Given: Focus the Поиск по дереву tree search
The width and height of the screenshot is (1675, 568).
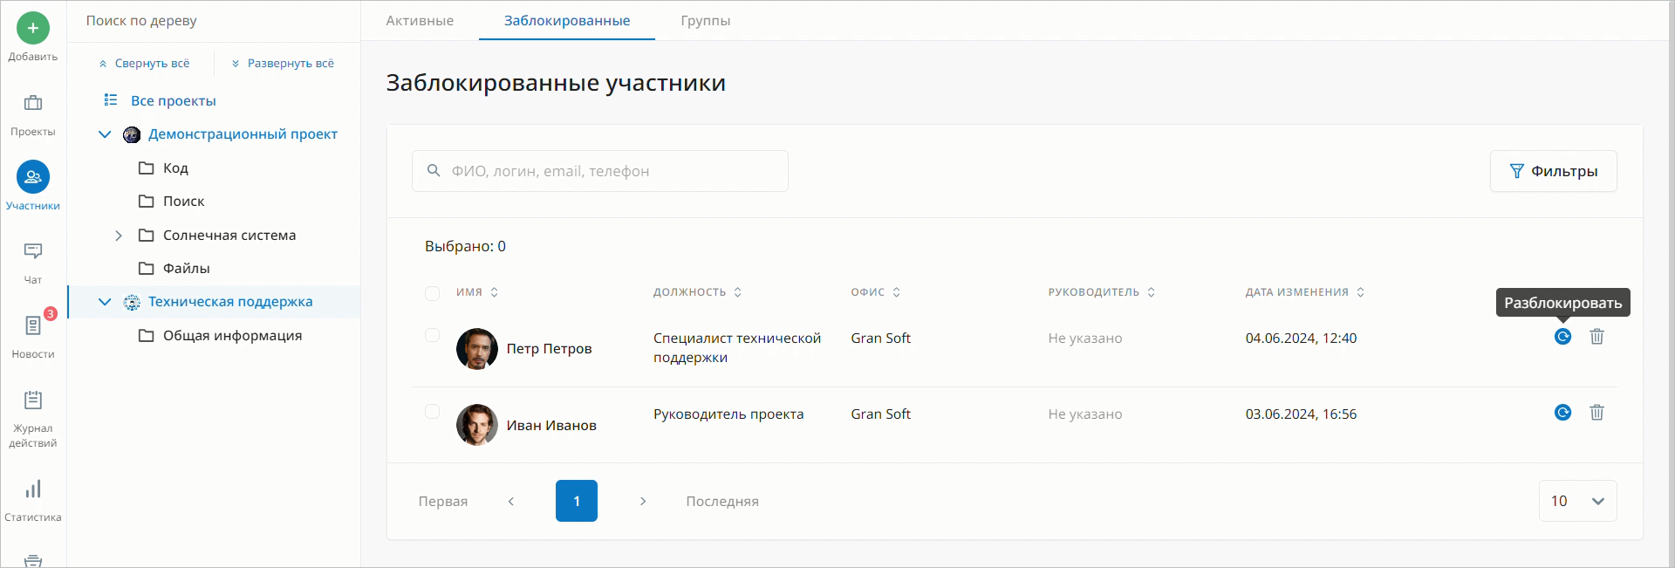Looking at the screenshot, I should [214, 21].
